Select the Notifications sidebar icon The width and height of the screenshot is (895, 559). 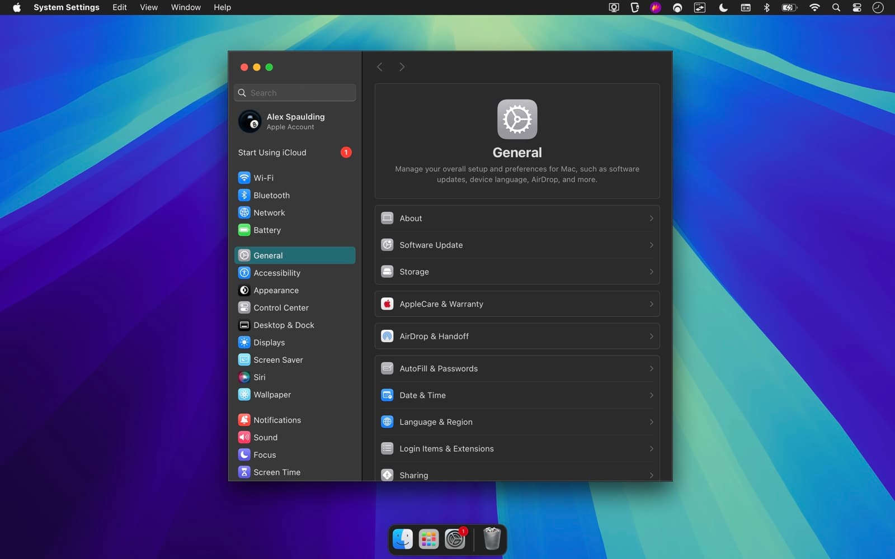tap(244, 420)
